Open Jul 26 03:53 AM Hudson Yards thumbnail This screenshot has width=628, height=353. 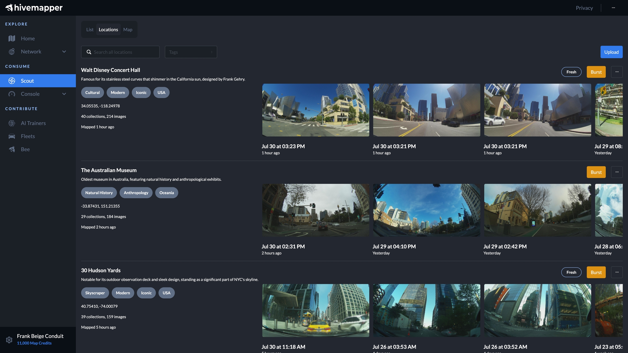coord(427,311)
